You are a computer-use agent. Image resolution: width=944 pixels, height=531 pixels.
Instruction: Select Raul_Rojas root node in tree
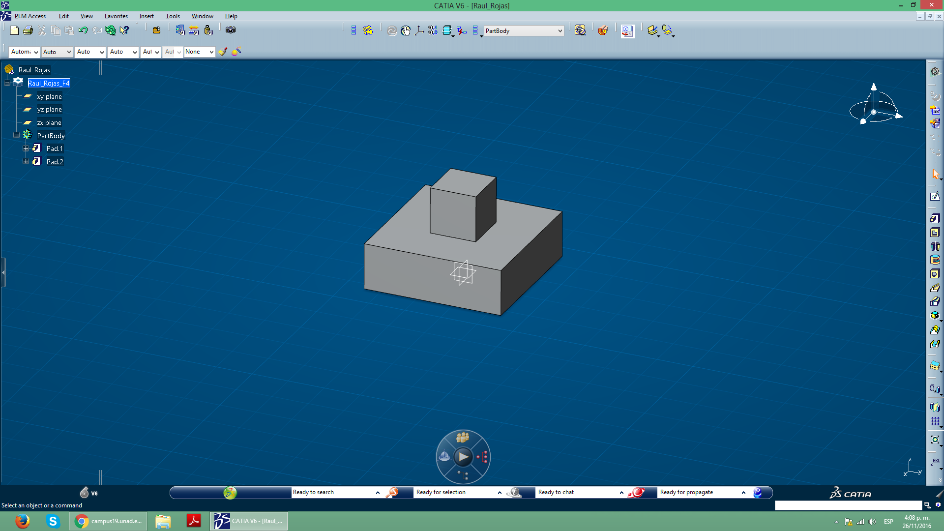tap(34, 70)
